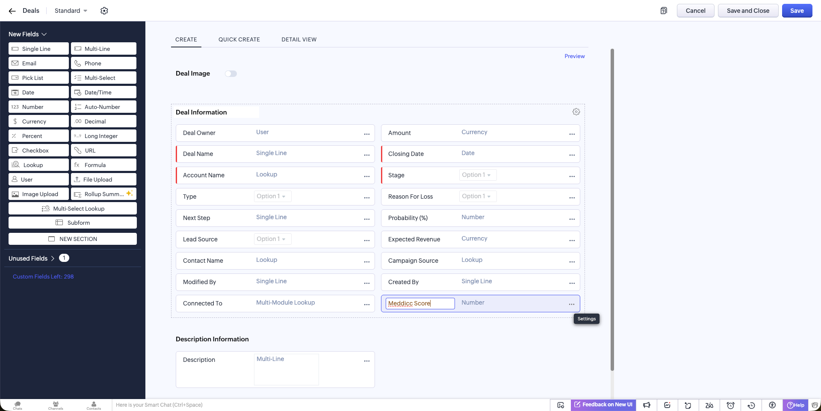The height and width of the screenshot is (411, 821).
Task: Open Deal Information section settings gear
Action: pyautogui.click(x=576, y=112)
